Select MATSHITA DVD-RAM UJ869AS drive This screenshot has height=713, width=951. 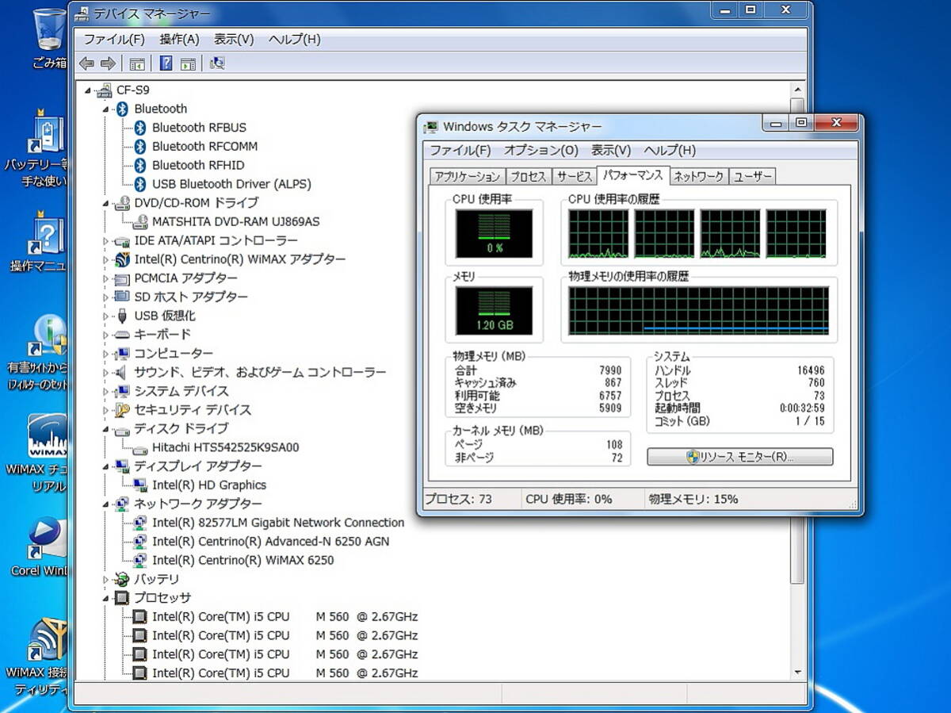click(x=236, y=222)
